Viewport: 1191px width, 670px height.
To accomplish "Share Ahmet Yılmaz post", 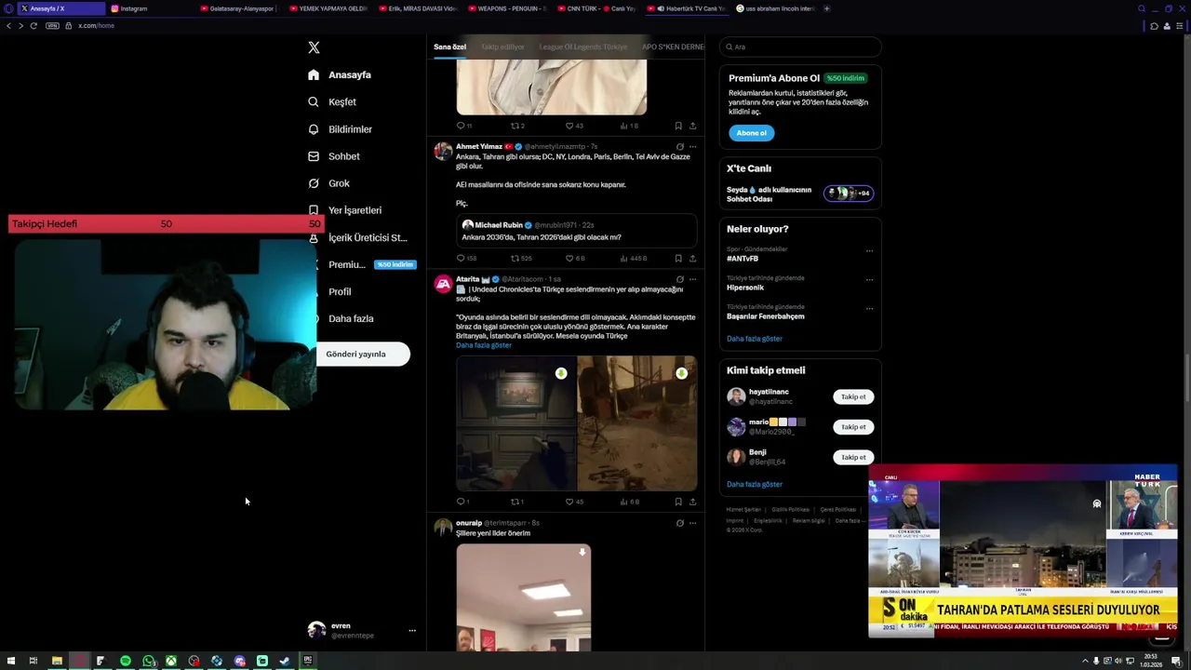I will (692, 258).
